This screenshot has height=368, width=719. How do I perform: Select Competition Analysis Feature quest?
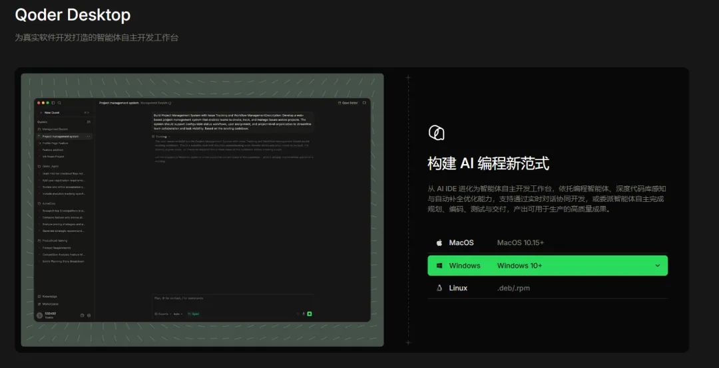[x=63, y=254]
